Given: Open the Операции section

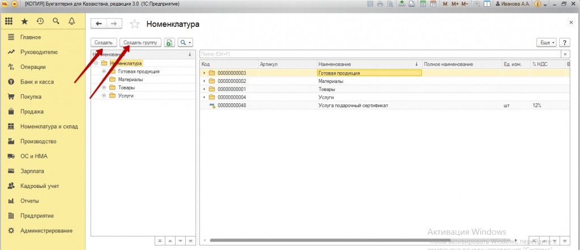Looking at the screenshot, I should coord(33,67).
